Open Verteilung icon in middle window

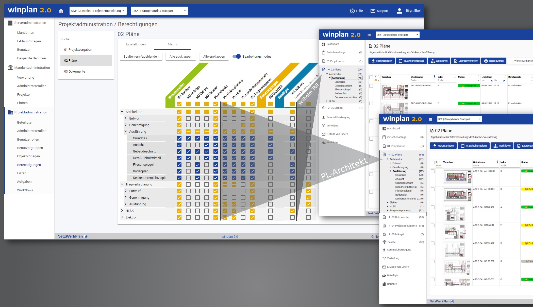[324, 126]
